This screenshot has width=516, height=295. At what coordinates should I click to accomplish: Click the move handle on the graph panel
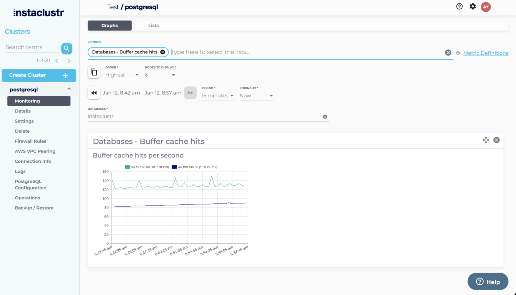(486, 140)
